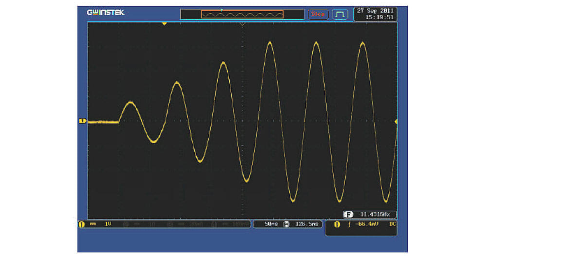Viewport: 573px width, 256px height.
Task: Click the rising edge trigger slope icon
Action: tap(348, 225)
